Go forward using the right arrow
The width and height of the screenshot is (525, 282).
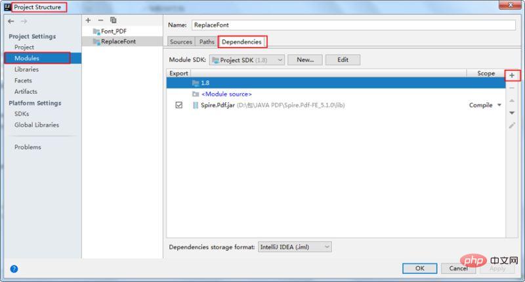point(24,21)
